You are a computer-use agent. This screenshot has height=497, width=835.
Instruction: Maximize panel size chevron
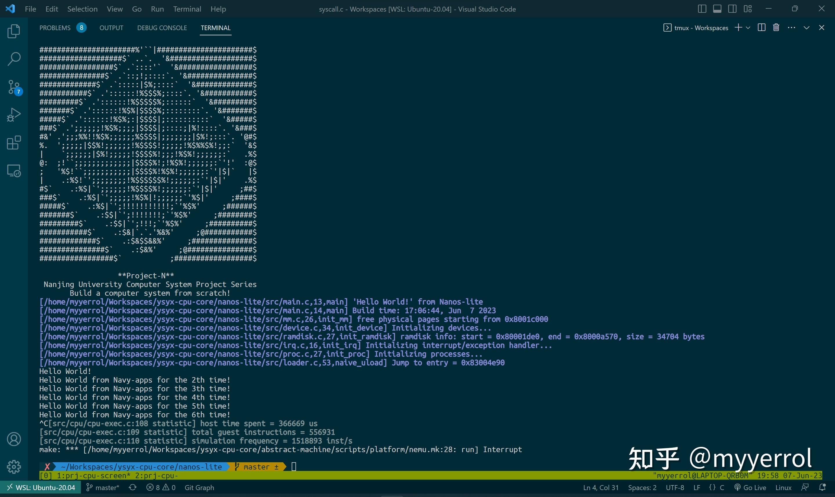pyautogui.click(x=807, y=28)
